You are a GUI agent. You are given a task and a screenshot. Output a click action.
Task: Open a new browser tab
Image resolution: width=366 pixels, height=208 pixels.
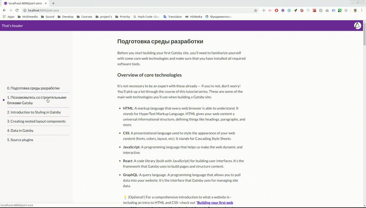pyautogui.click(x=53, y=3)
